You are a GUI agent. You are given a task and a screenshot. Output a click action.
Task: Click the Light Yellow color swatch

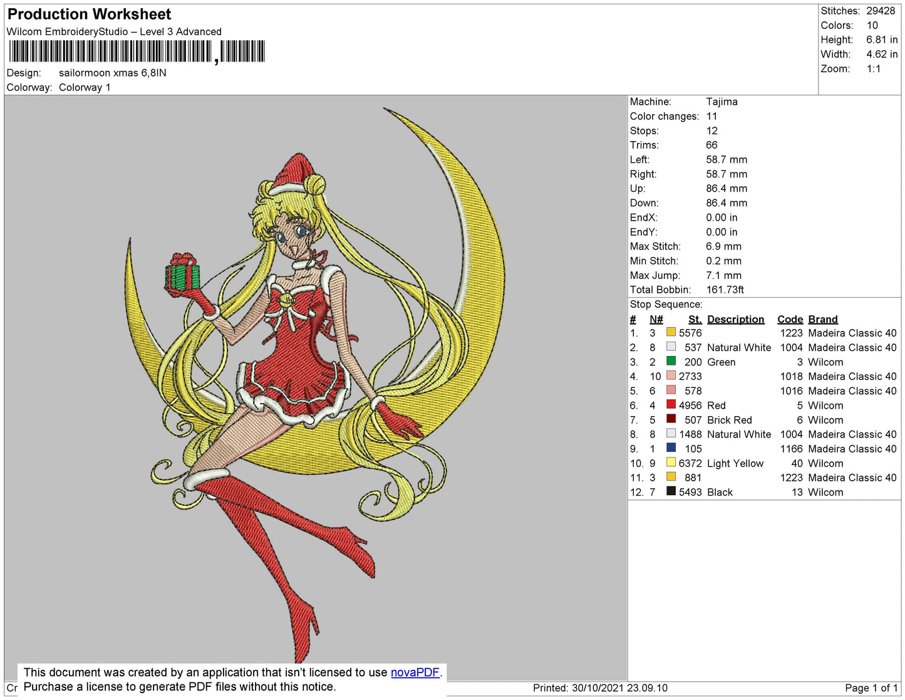[x=671, y=462]
